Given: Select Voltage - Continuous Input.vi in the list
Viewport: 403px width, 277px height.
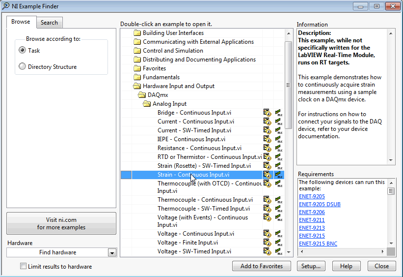Looking at the screenshot, I should click(196, 234).
